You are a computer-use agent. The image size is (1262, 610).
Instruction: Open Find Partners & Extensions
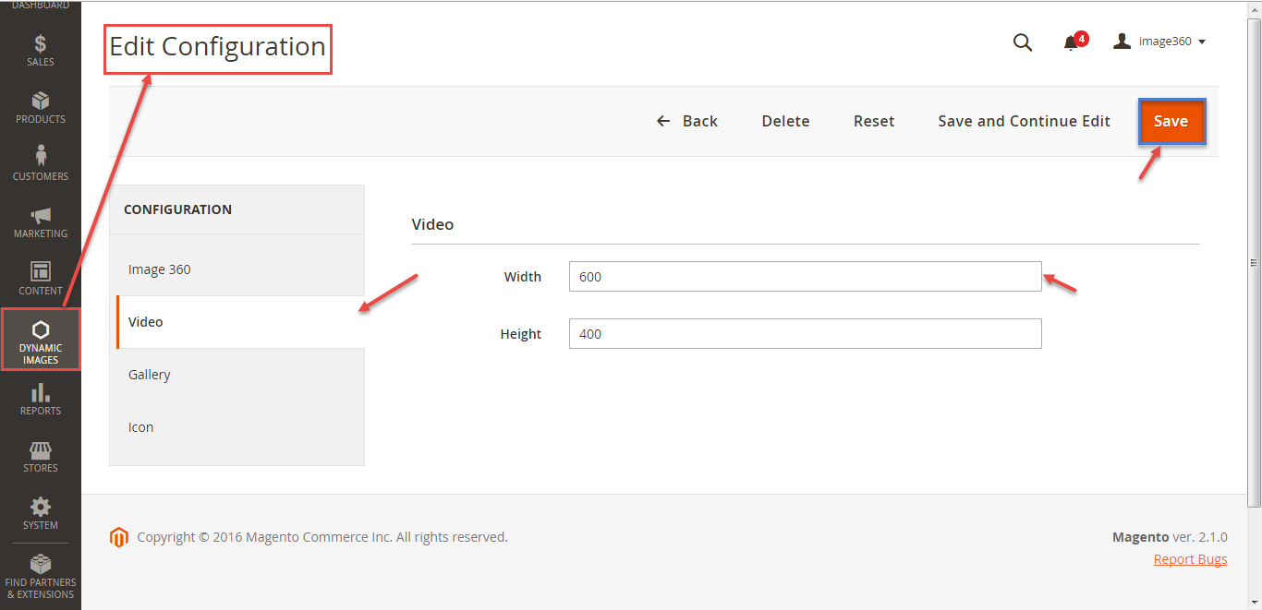click(x=41, y=577)
